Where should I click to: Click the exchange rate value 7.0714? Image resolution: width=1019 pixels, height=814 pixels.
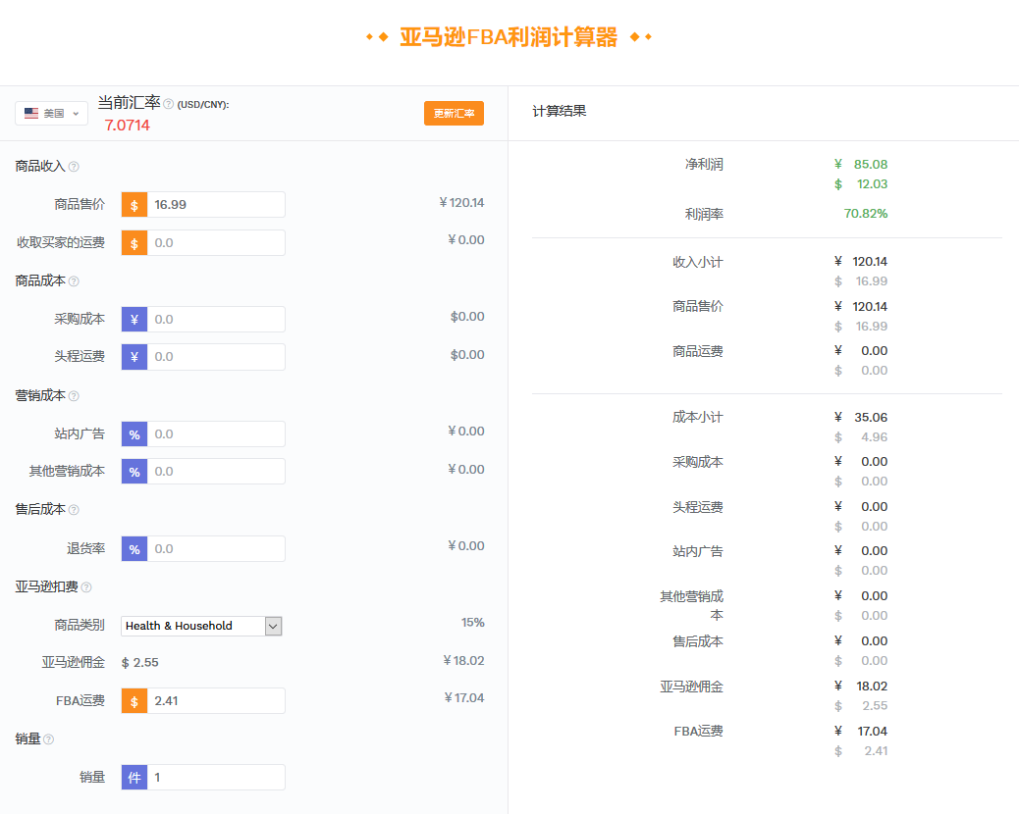(128, 126)
